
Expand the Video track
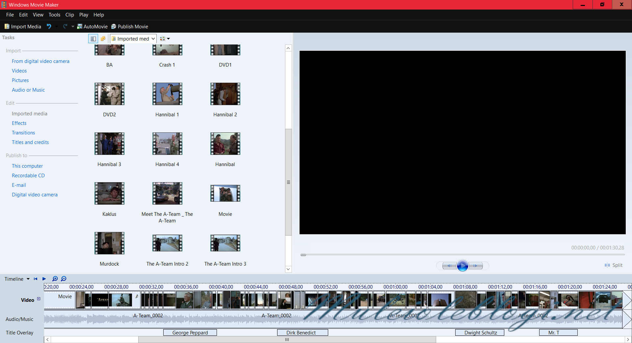coord(39,299)
